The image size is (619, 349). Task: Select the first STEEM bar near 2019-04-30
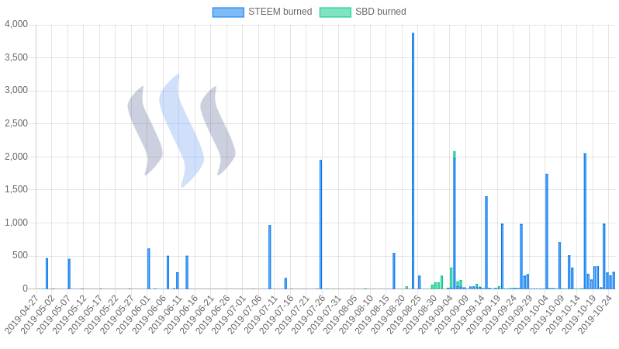(x=47, y=274)
